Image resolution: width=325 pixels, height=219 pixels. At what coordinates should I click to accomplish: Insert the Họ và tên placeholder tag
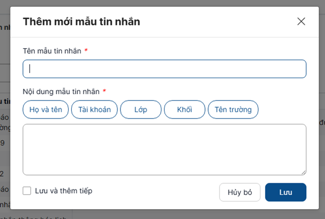coord(46,110)
